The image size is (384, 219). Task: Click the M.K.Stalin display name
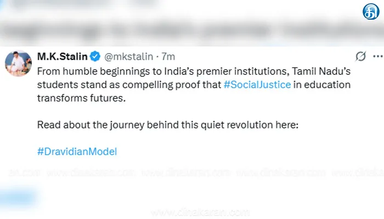click(63, 56)
